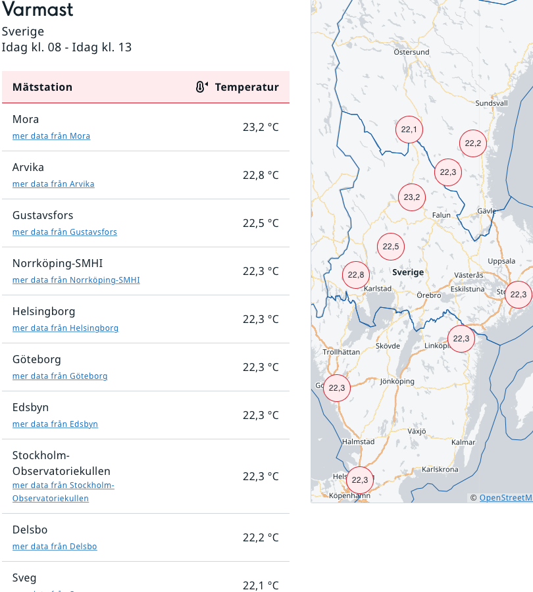Open mer data från Göteborg link
Viewport: 533px width, 592px height.
tap(60, 376)
